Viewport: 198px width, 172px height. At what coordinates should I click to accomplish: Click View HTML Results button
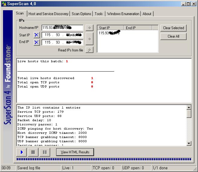tap(75, 152)
